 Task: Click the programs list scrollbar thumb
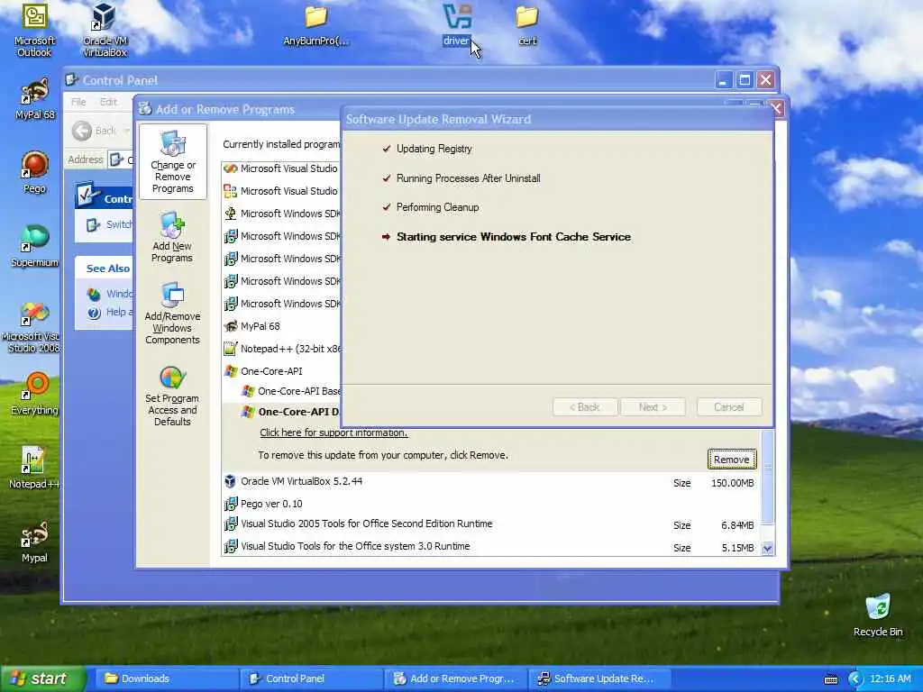tap(767, 477)
